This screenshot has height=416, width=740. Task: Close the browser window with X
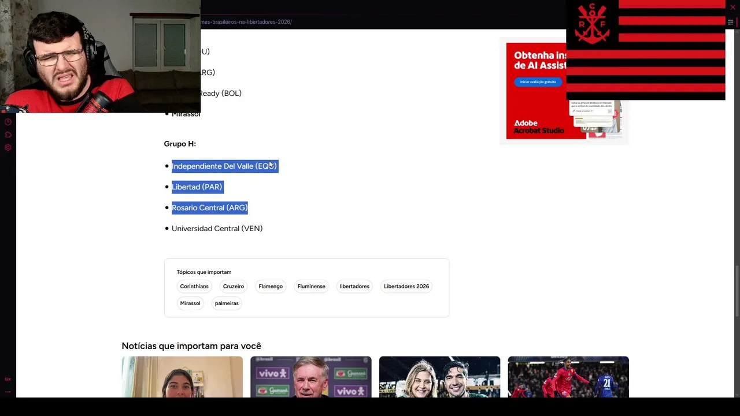point(732,7)
